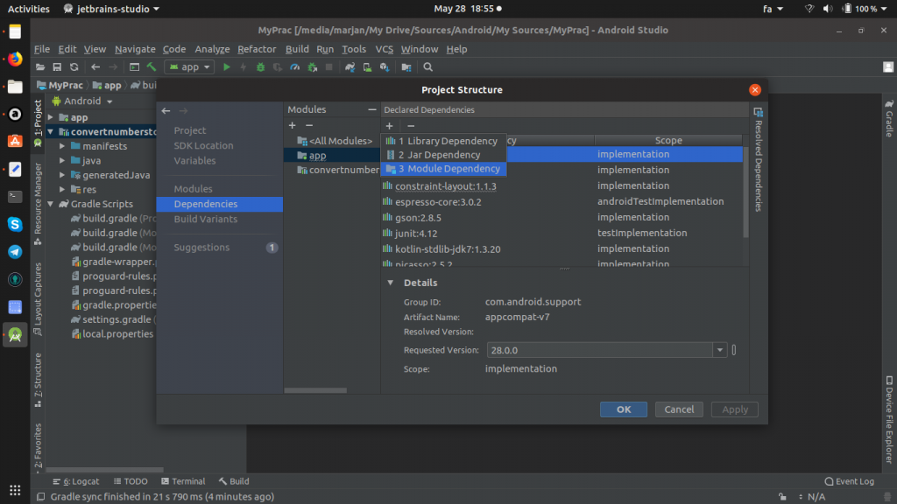Open the Android project view dropdown

click(83, 101)
